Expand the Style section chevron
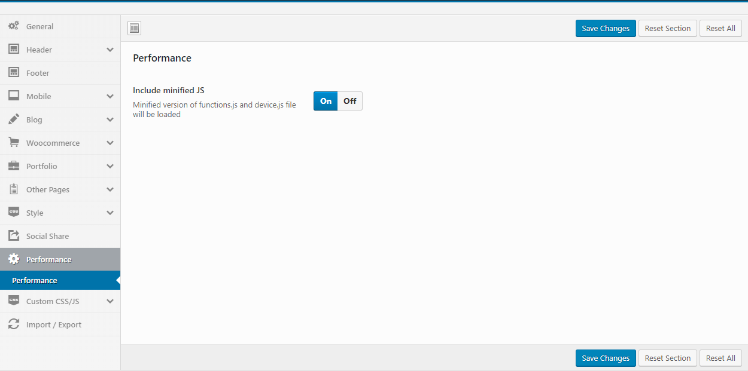748x371 pixels. tap(110, 213)
